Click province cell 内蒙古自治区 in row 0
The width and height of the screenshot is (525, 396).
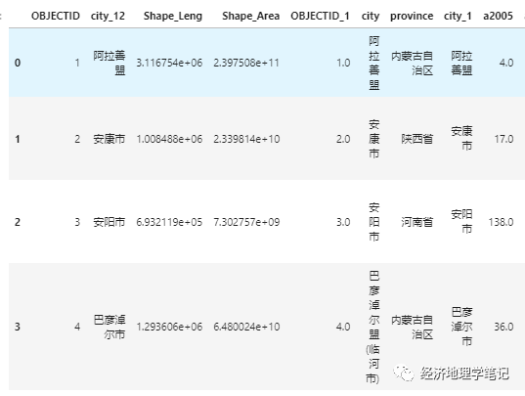click(413, 63)
